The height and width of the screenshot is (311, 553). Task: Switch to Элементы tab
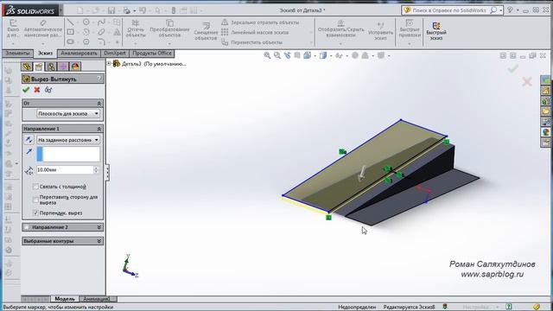tap(17, 54)
